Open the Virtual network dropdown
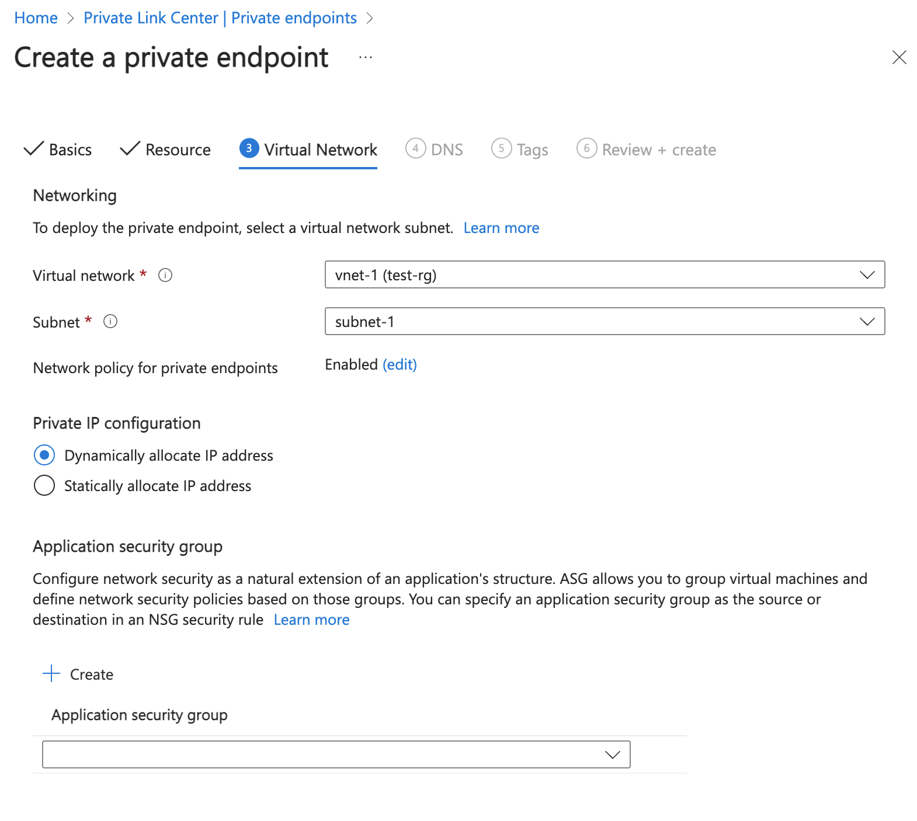The height and width of the screenshot is (821, 917). (867, 274)
